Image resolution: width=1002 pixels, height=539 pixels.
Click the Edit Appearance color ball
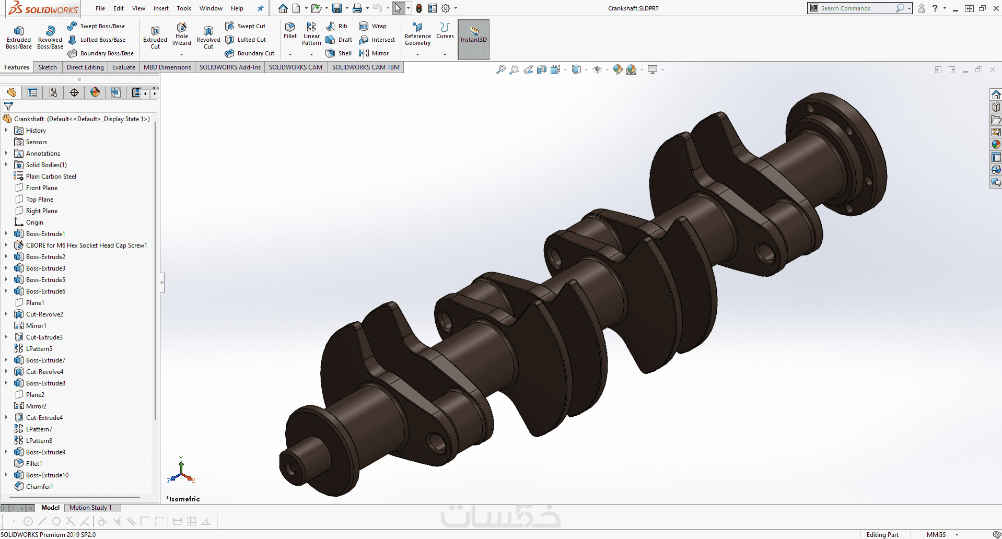pos(618,69)
